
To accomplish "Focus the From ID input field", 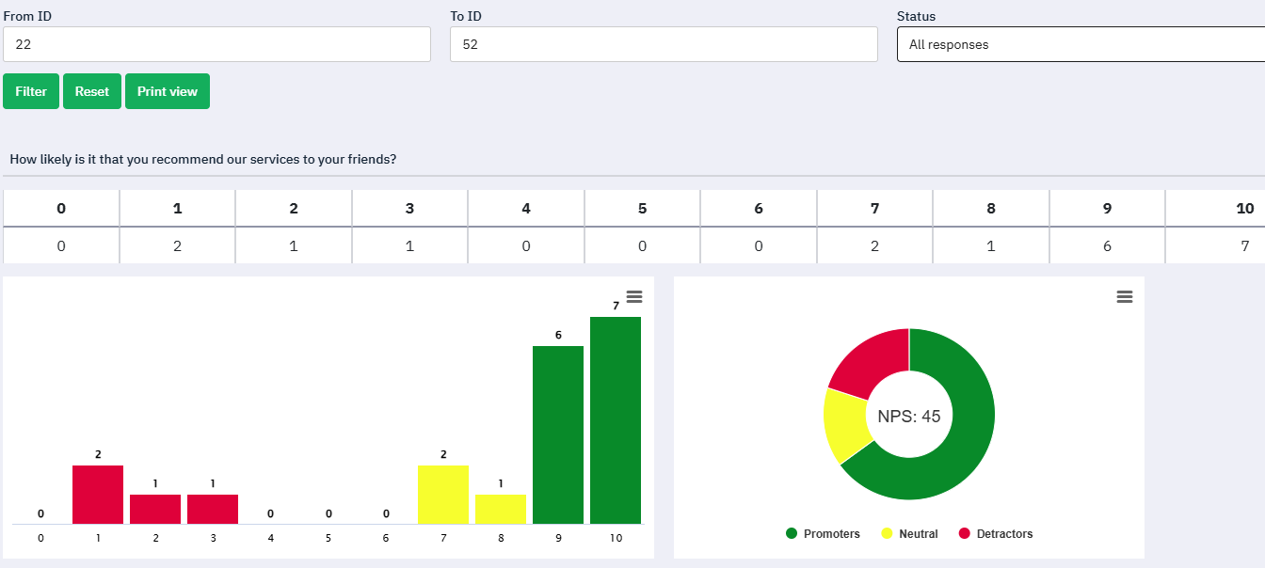I will click(216, 44).
